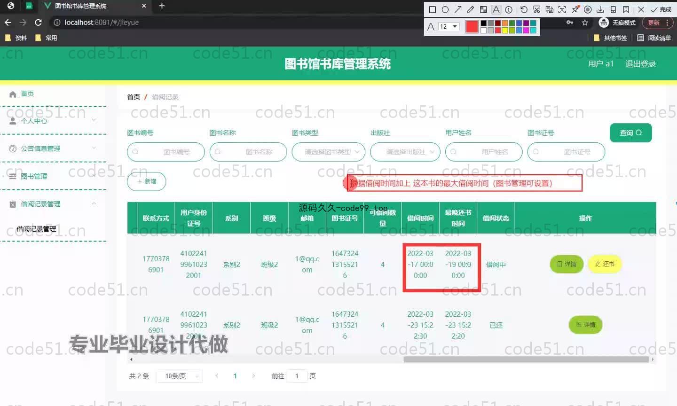
Task: Select the rectangle annotation tool
Action: (x=433, y=9)
